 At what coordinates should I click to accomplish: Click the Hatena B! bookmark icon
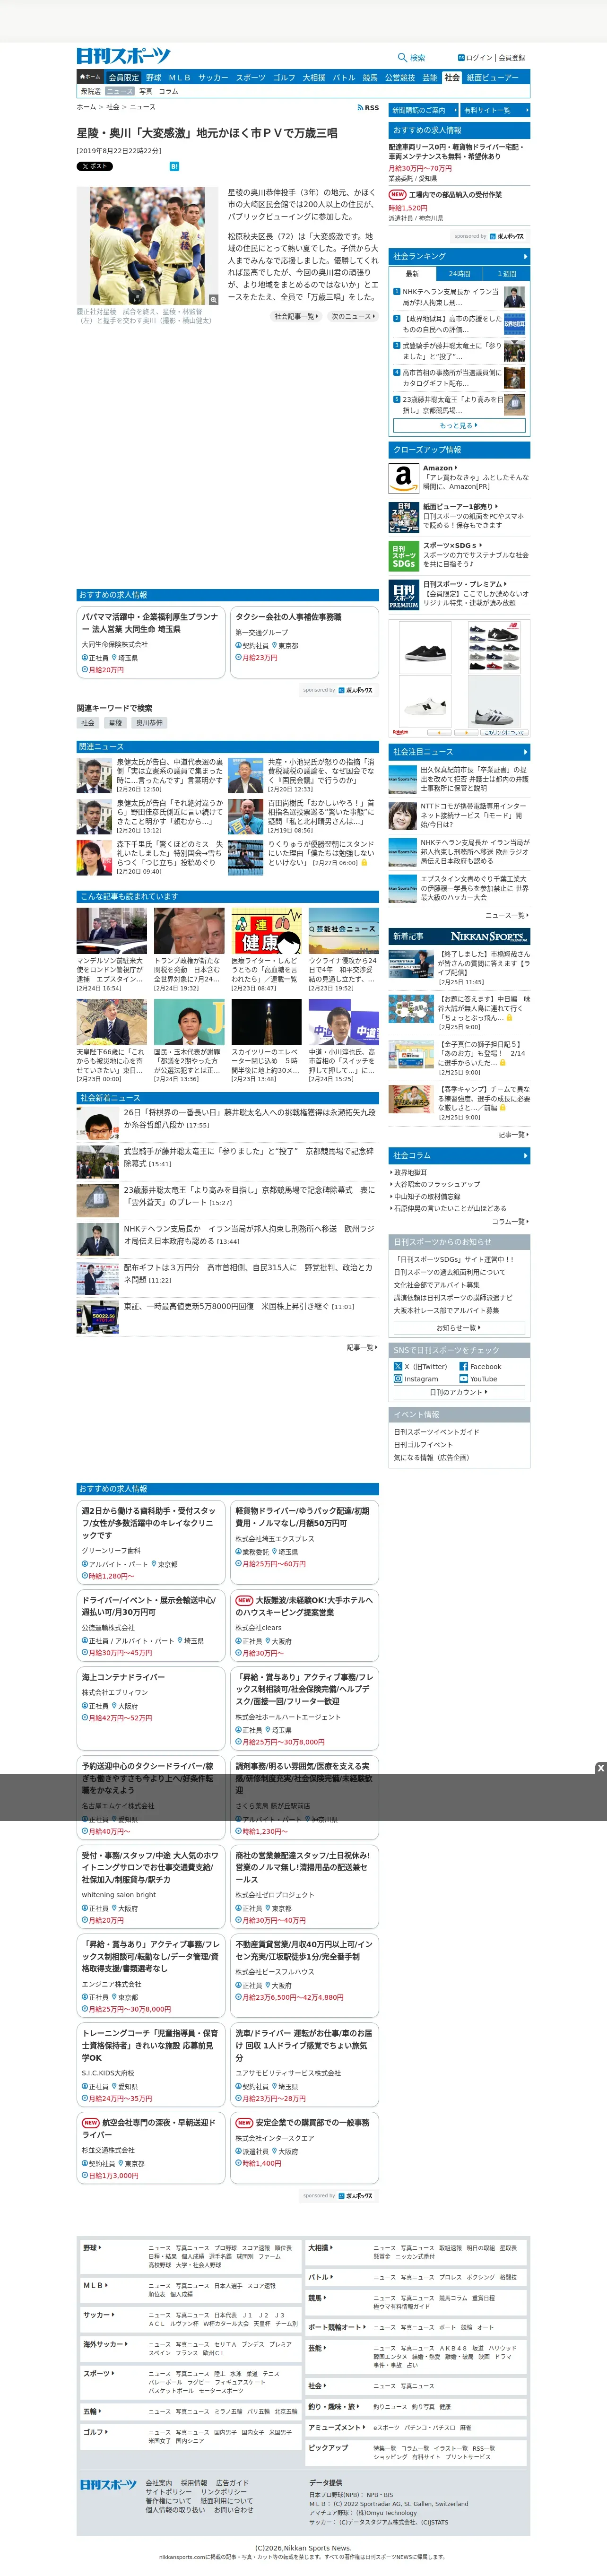(174, 166)
